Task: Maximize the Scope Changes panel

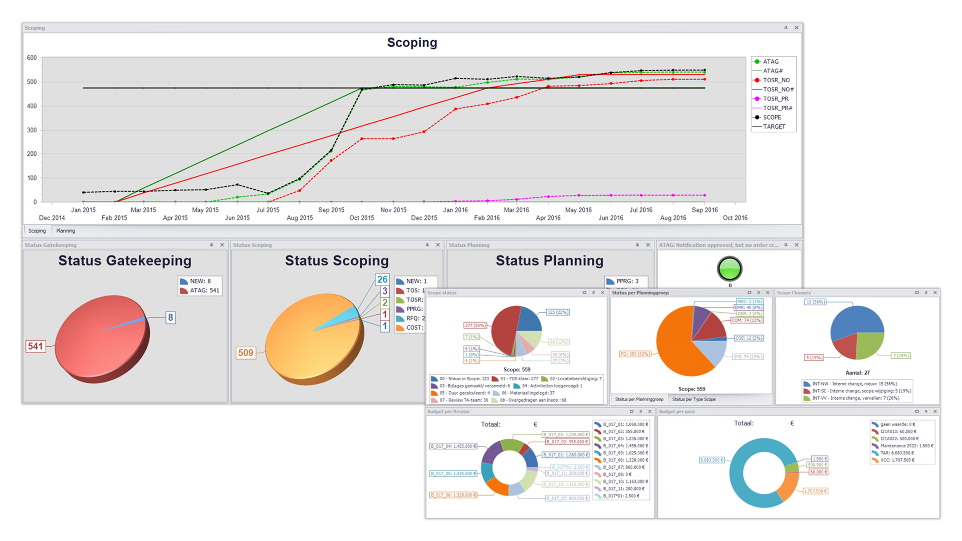Action: click(x=917, y=293)
